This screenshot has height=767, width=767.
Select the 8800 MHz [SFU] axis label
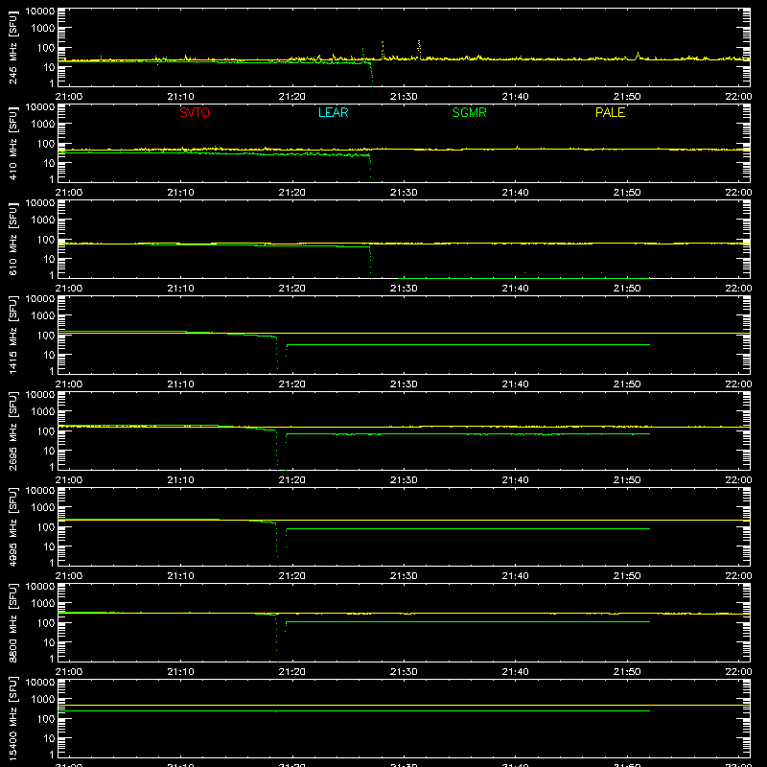12,622
